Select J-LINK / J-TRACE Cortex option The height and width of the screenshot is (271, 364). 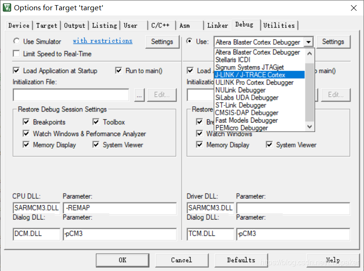[259, 75]
